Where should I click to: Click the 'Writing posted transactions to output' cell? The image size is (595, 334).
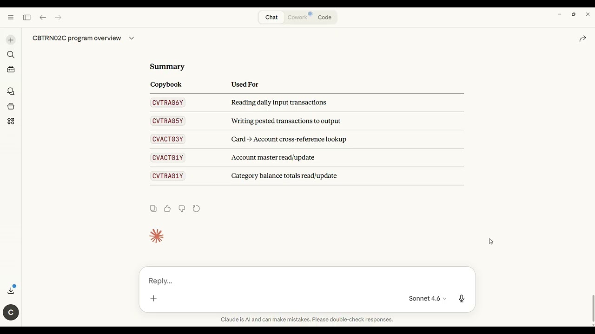286,121
